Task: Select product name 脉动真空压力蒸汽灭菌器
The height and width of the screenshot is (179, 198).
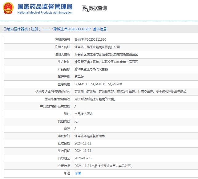Action: click(91, 69)
